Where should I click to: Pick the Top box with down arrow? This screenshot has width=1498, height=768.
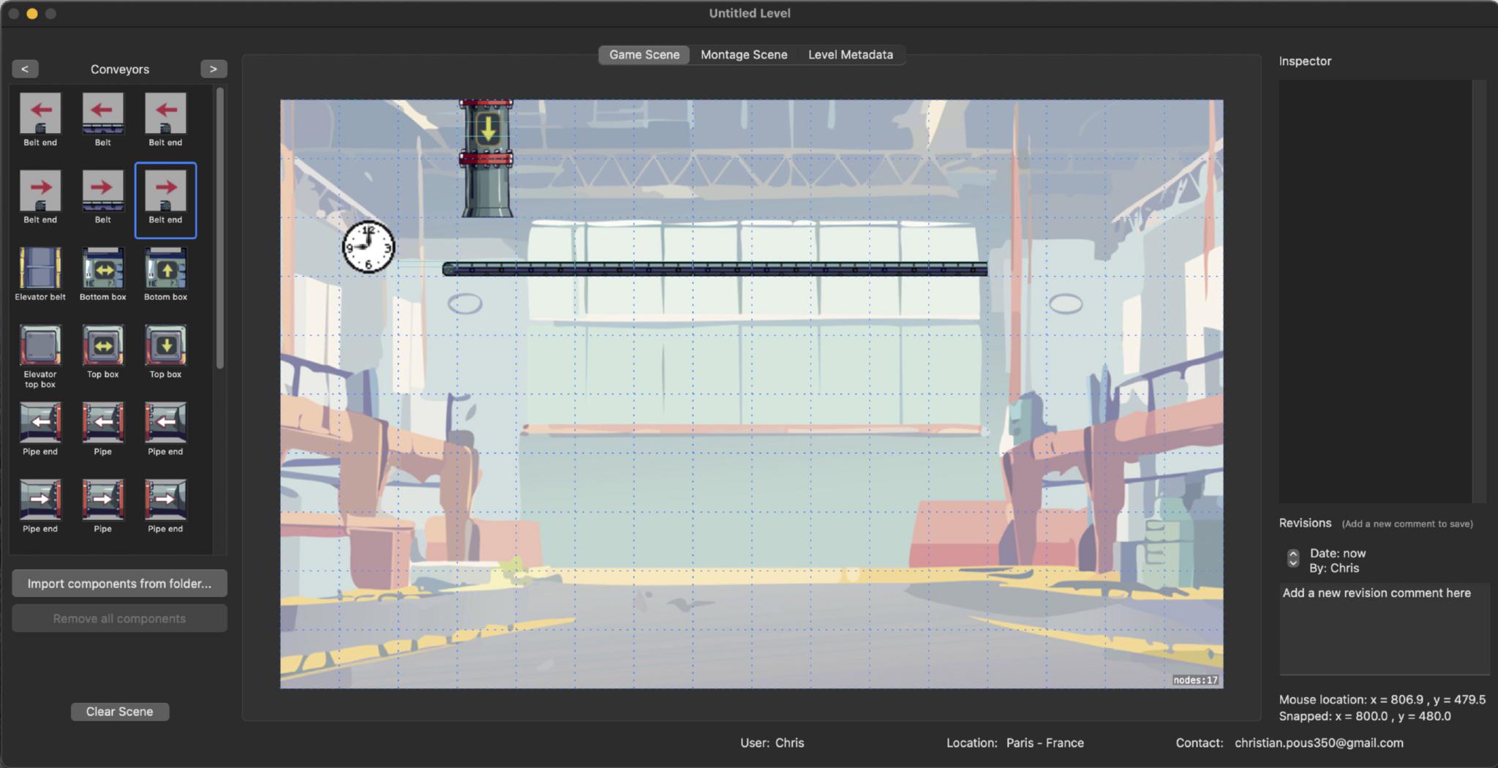coord(165,346)
